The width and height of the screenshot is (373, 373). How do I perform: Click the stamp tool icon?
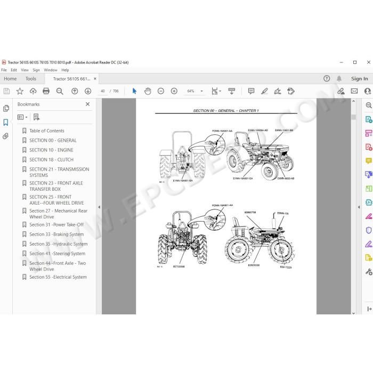[x=291, y=91]
